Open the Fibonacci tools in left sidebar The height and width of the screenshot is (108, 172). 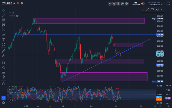[3, 20]
